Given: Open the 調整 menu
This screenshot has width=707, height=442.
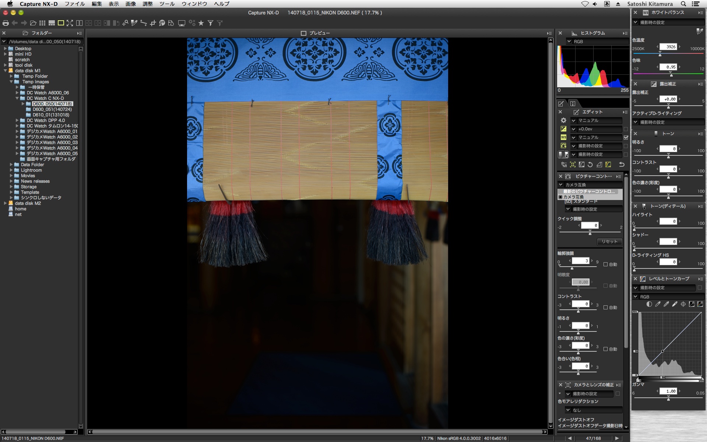Looking at the screenshot, I should pyautogui.click(x=148, y=4).
